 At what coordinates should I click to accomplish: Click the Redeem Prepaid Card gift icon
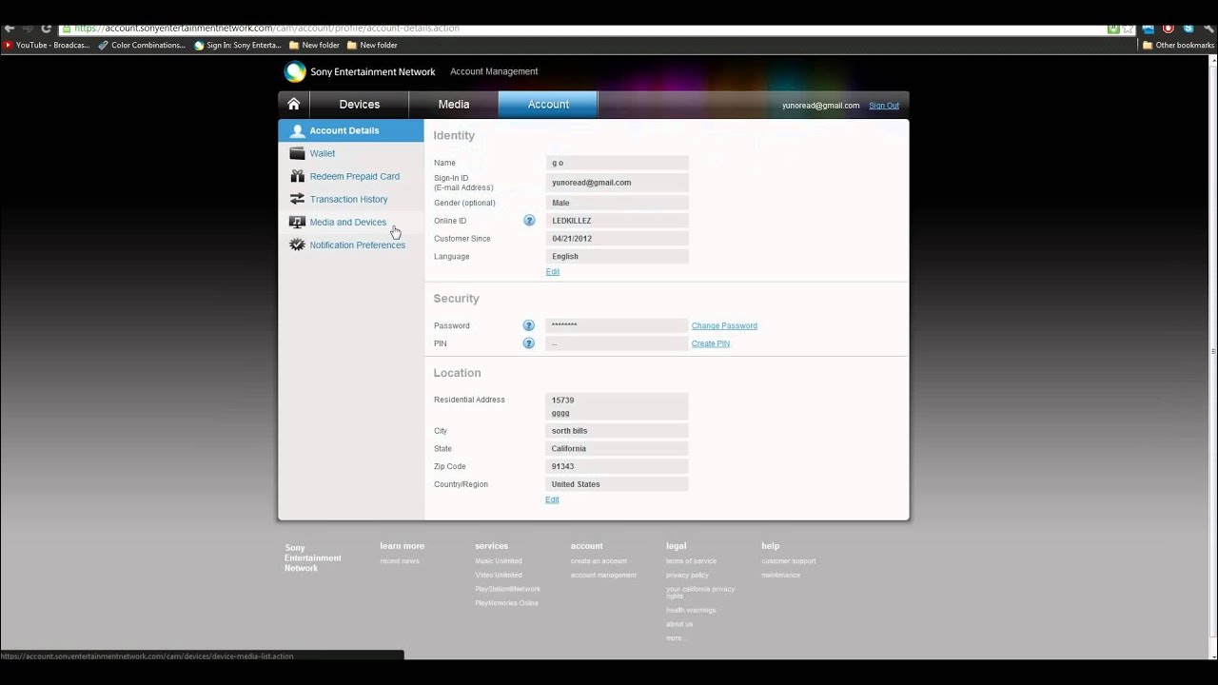297,176
